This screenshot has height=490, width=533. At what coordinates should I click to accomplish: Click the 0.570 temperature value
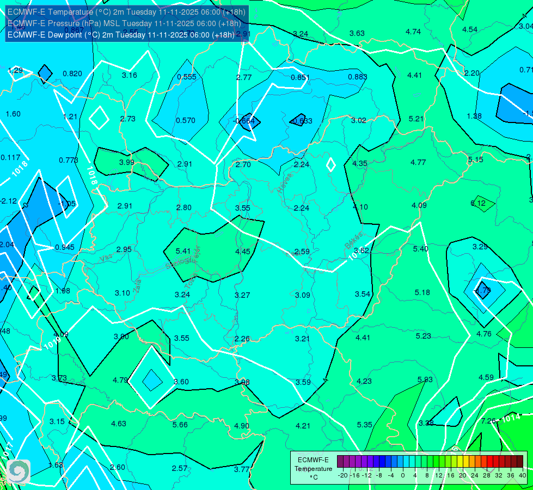pyautogui.click(x=186, y=120)
